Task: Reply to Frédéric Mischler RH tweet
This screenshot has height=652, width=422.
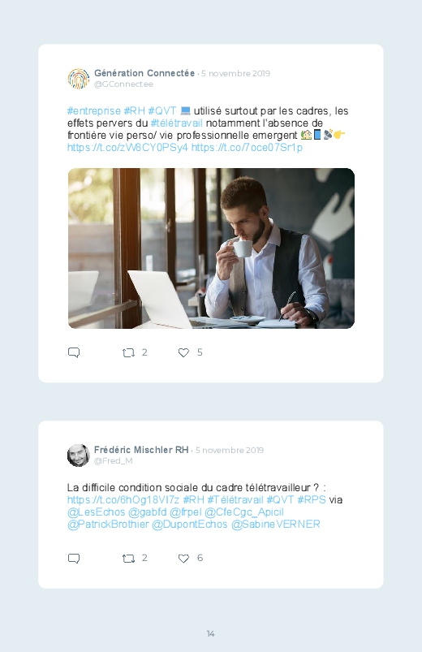Action: point(74,558)
